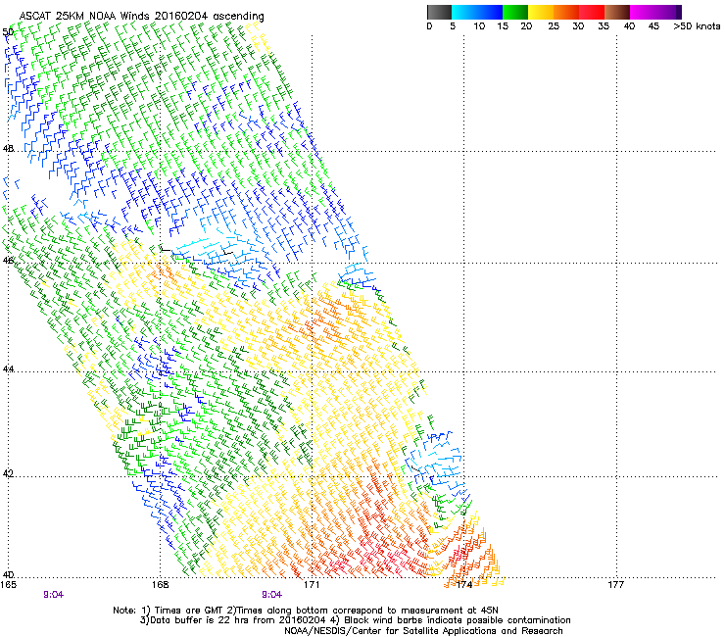Click the gray 0-5 knots legend swatch
725x637 pixels.
click(440, 12)
